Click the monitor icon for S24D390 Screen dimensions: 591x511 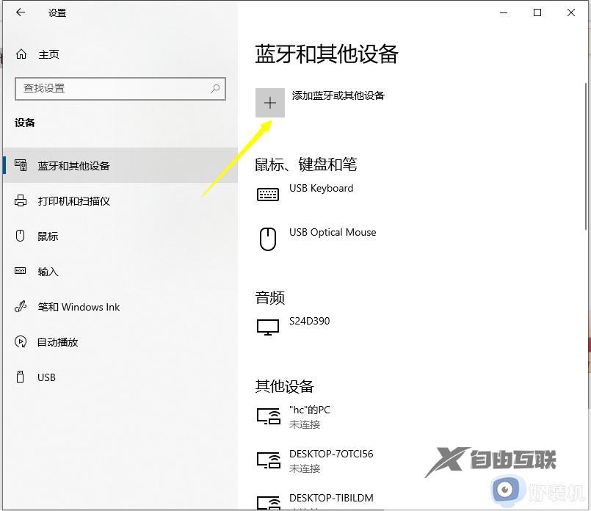tap(267, 326)
